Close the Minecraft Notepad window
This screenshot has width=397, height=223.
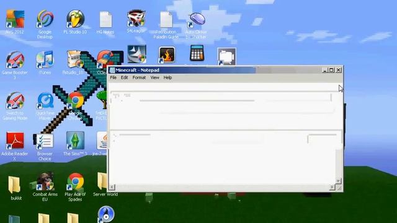tap(339, 70)
